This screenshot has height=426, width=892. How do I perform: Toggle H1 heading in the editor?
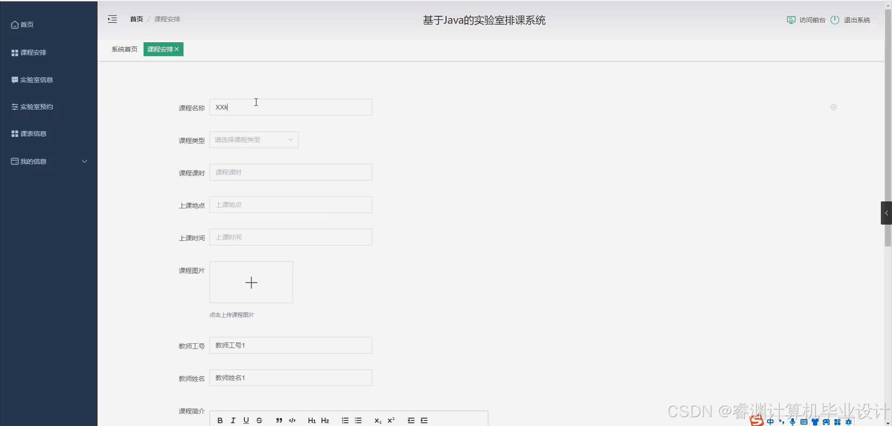click(x=312, y=420)
